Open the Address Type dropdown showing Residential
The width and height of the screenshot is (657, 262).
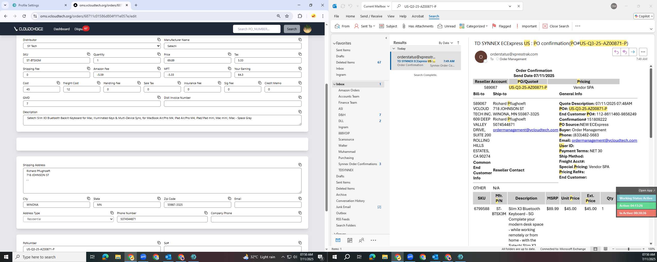coord(68,219)
